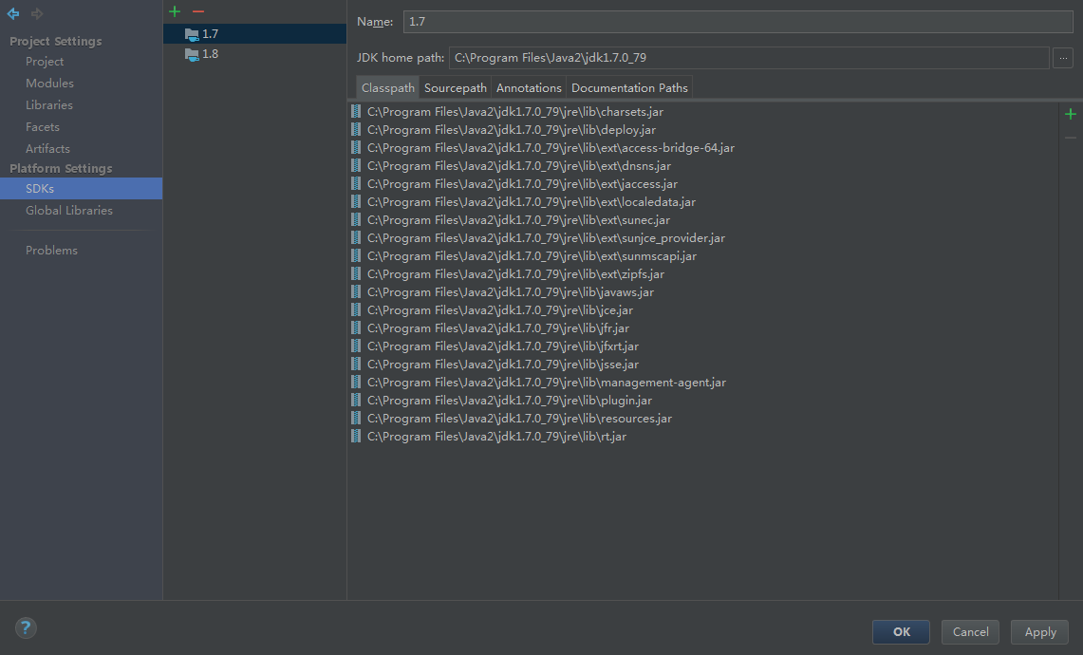Select the rt.jar classpath entry
Viewport: 1083px width, 655px height.
pyautogui.click(x=496, y=437)
